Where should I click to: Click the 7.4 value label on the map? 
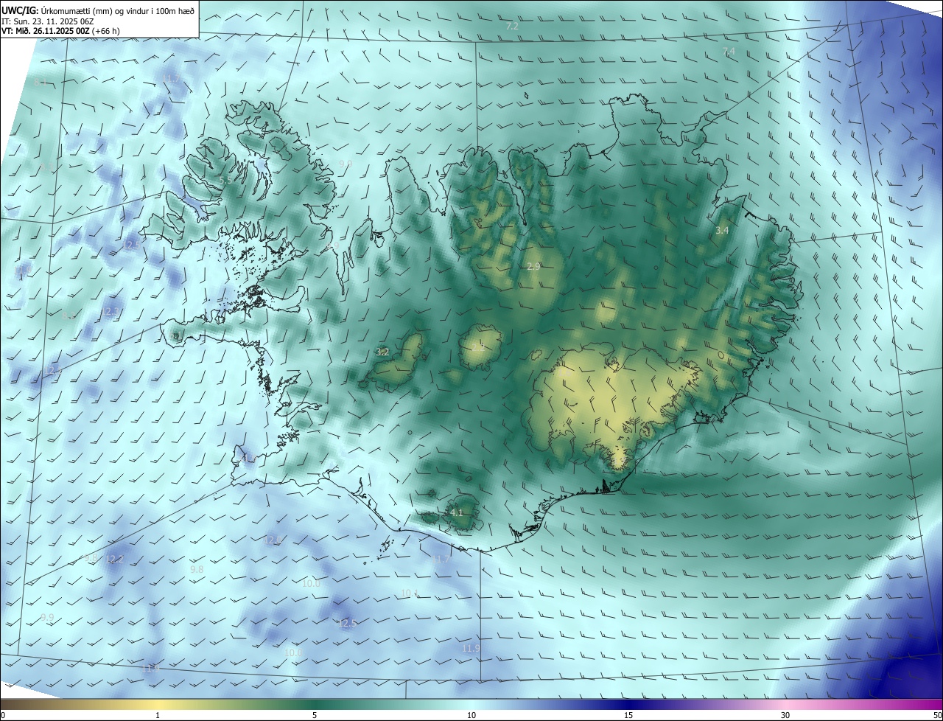(x=729, y=51)
